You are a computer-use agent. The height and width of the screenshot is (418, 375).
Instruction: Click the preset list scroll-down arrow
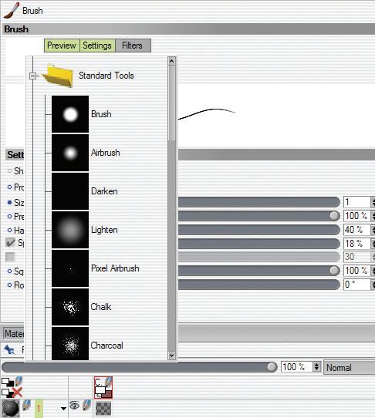171,356
